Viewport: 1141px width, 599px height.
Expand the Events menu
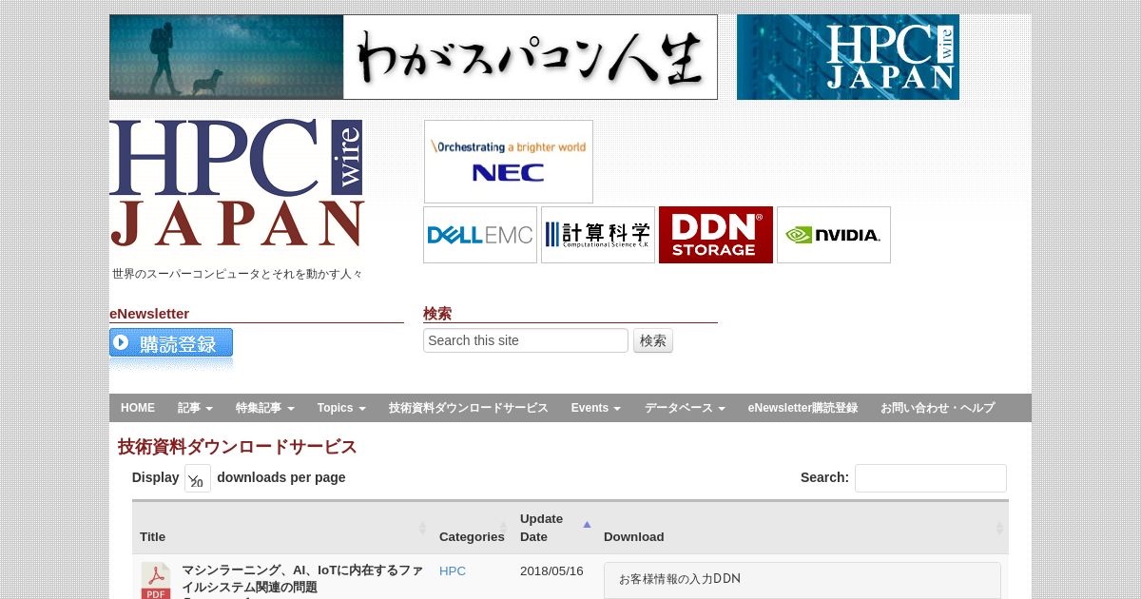596,408
